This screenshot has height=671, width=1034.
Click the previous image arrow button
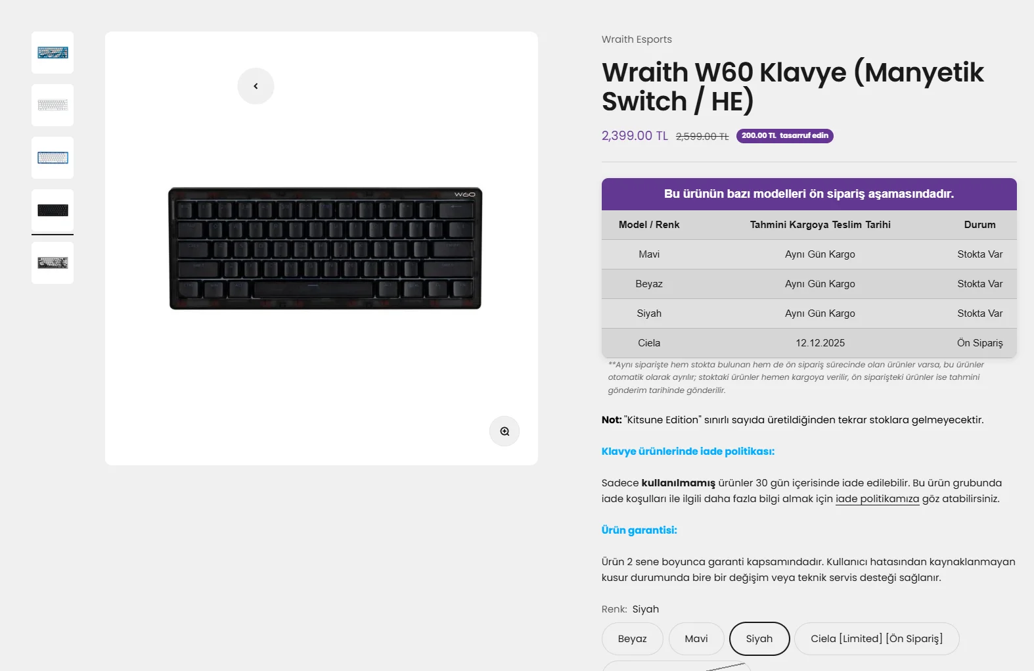point(256,86)
